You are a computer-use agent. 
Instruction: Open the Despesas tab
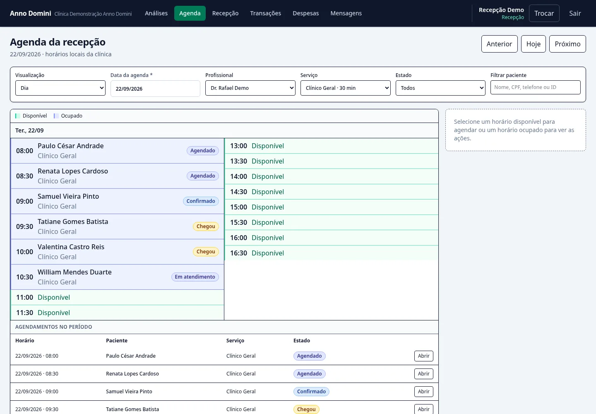click(306, 13)
